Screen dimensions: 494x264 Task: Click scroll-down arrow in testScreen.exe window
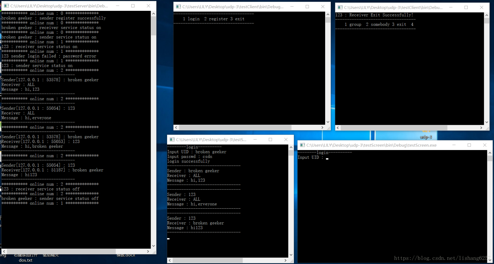[x=490, y=260]
